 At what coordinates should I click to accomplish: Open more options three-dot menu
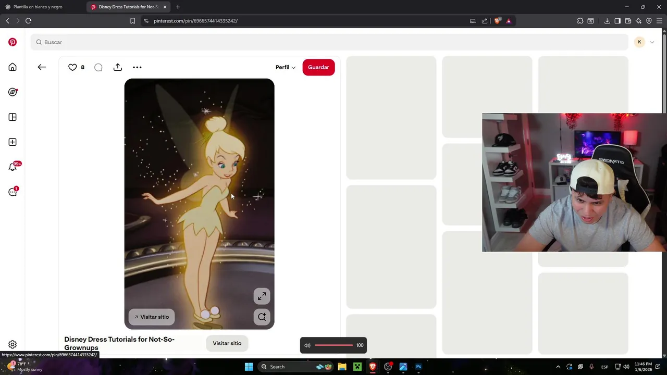(137, 67)
